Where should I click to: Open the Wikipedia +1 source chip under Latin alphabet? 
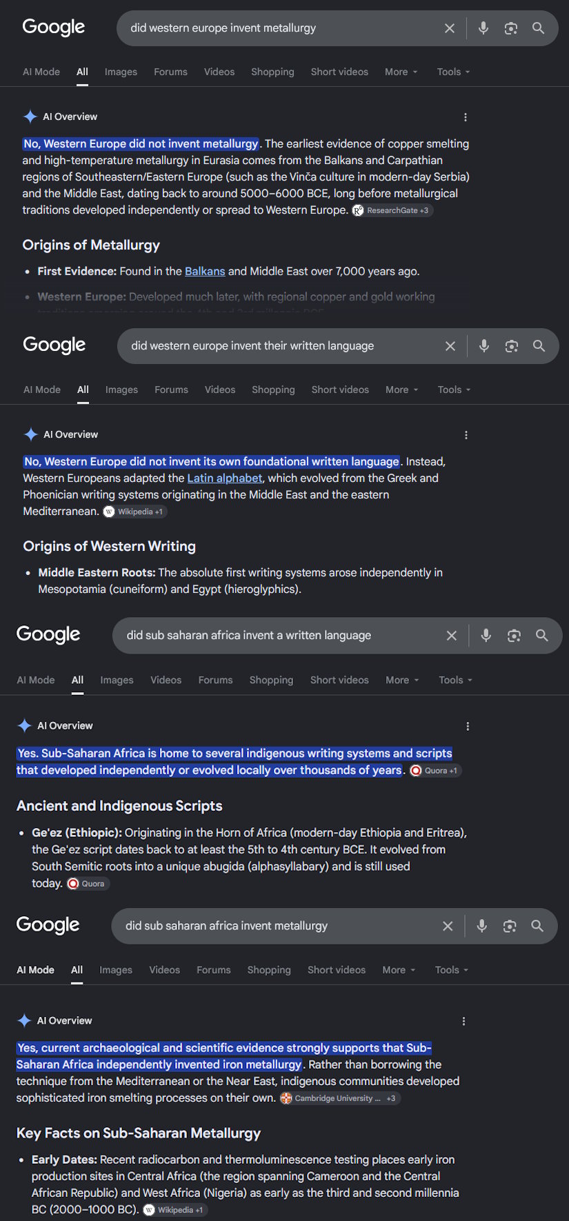(x=135, y=512)
